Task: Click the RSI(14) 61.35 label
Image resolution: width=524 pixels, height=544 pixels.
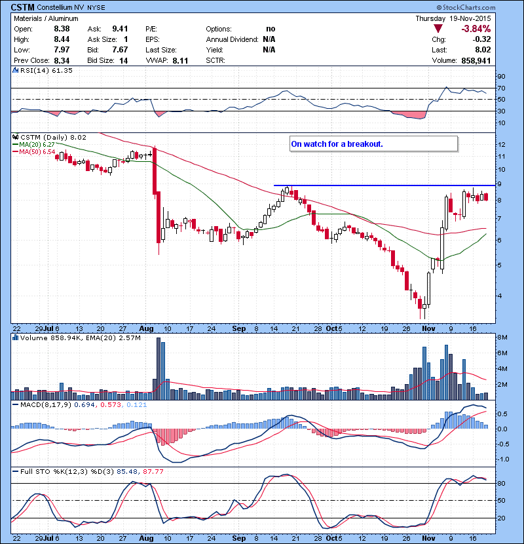Action: [x=47, y=70]
